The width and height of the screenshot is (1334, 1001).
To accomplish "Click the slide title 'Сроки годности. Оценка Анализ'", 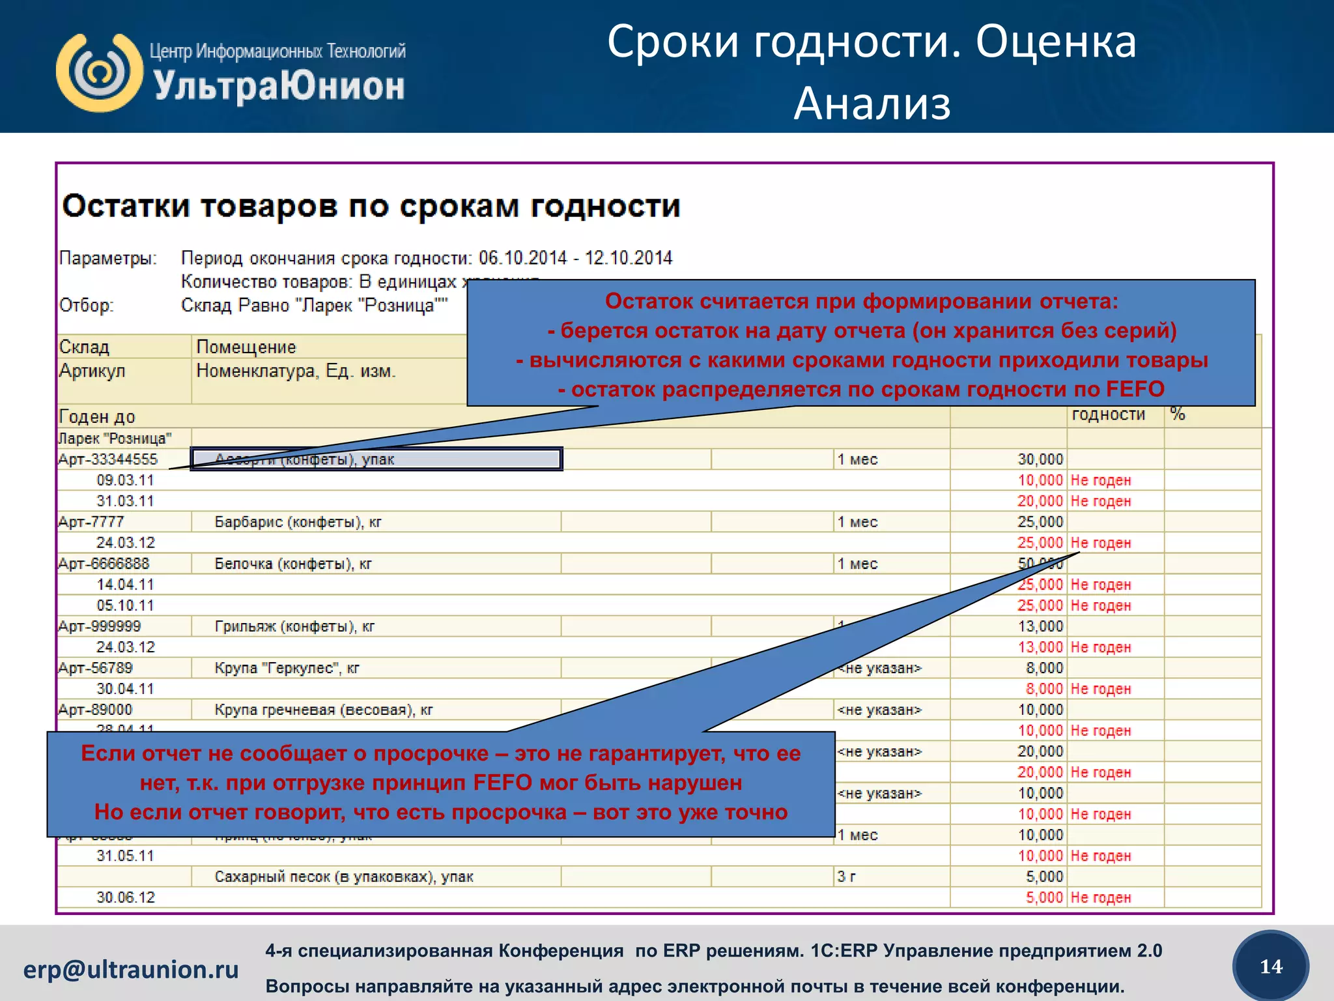I will 872,72.
